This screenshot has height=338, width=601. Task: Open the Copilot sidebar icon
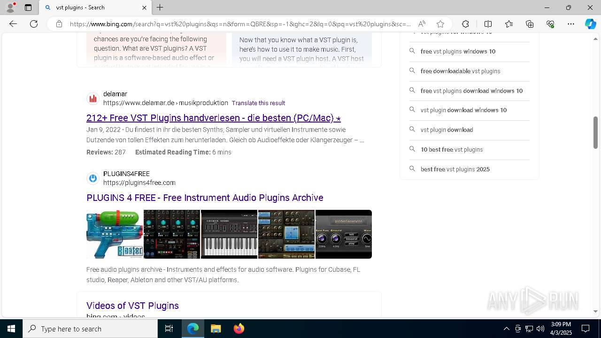coord(590,24)
